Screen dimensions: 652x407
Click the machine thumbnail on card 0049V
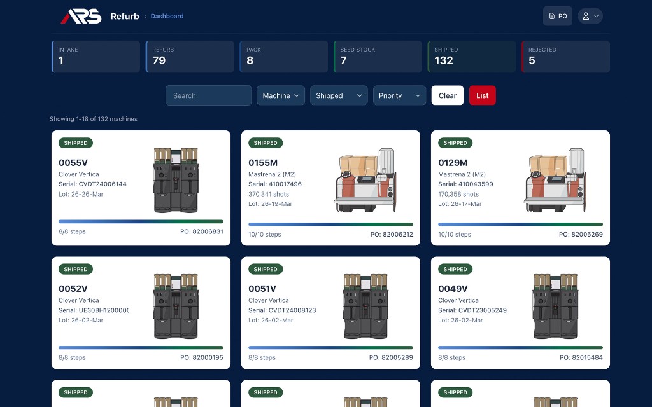coord(556,307)
